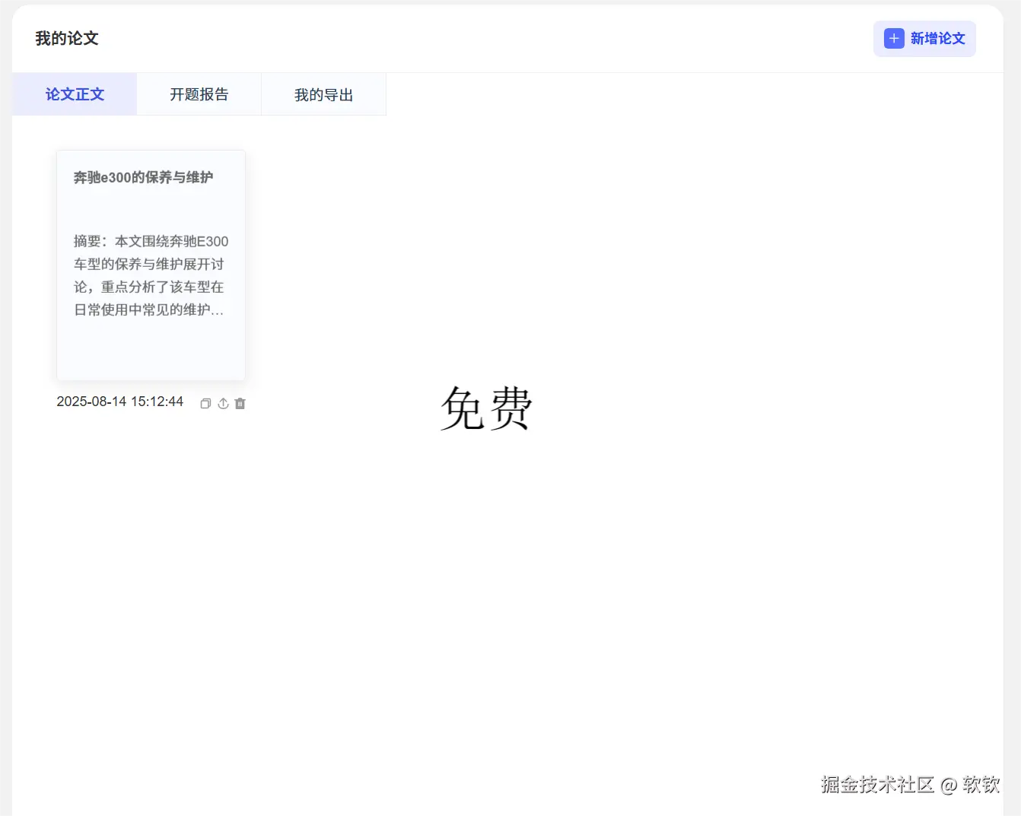The height and width of the screenshot is (816, 1021).
Task: Click the 新增论文 button
Action: point(924,38)
